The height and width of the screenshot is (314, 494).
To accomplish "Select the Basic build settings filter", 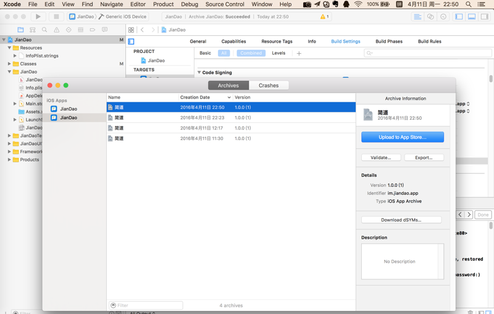I will pos(205,53).
